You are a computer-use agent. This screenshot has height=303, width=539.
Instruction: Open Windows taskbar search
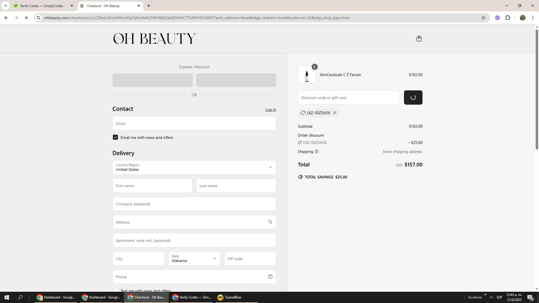[20, 297]
